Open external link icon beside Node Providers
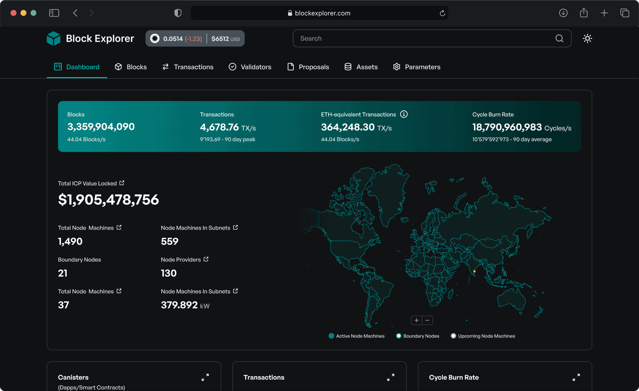The height and width of the screenshot is (391, 639). pos(206,259)
